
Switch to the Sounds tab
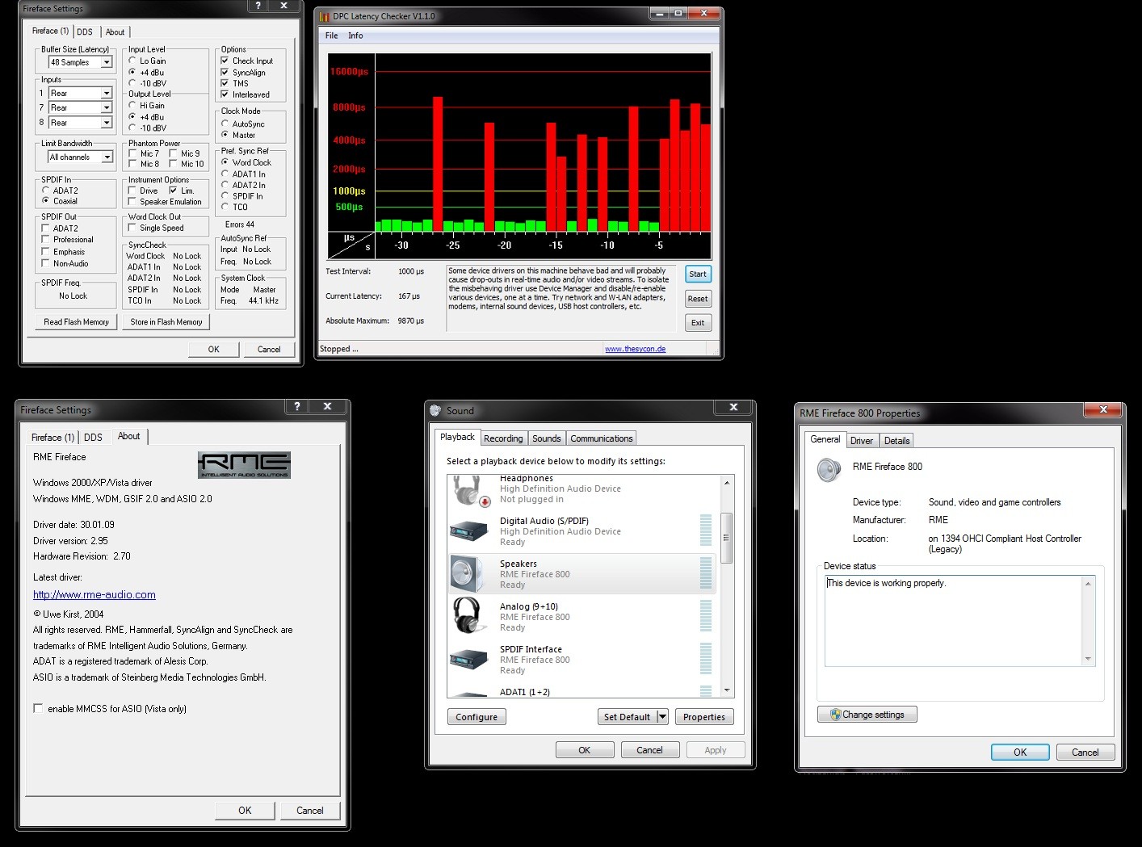coord(546,438)
